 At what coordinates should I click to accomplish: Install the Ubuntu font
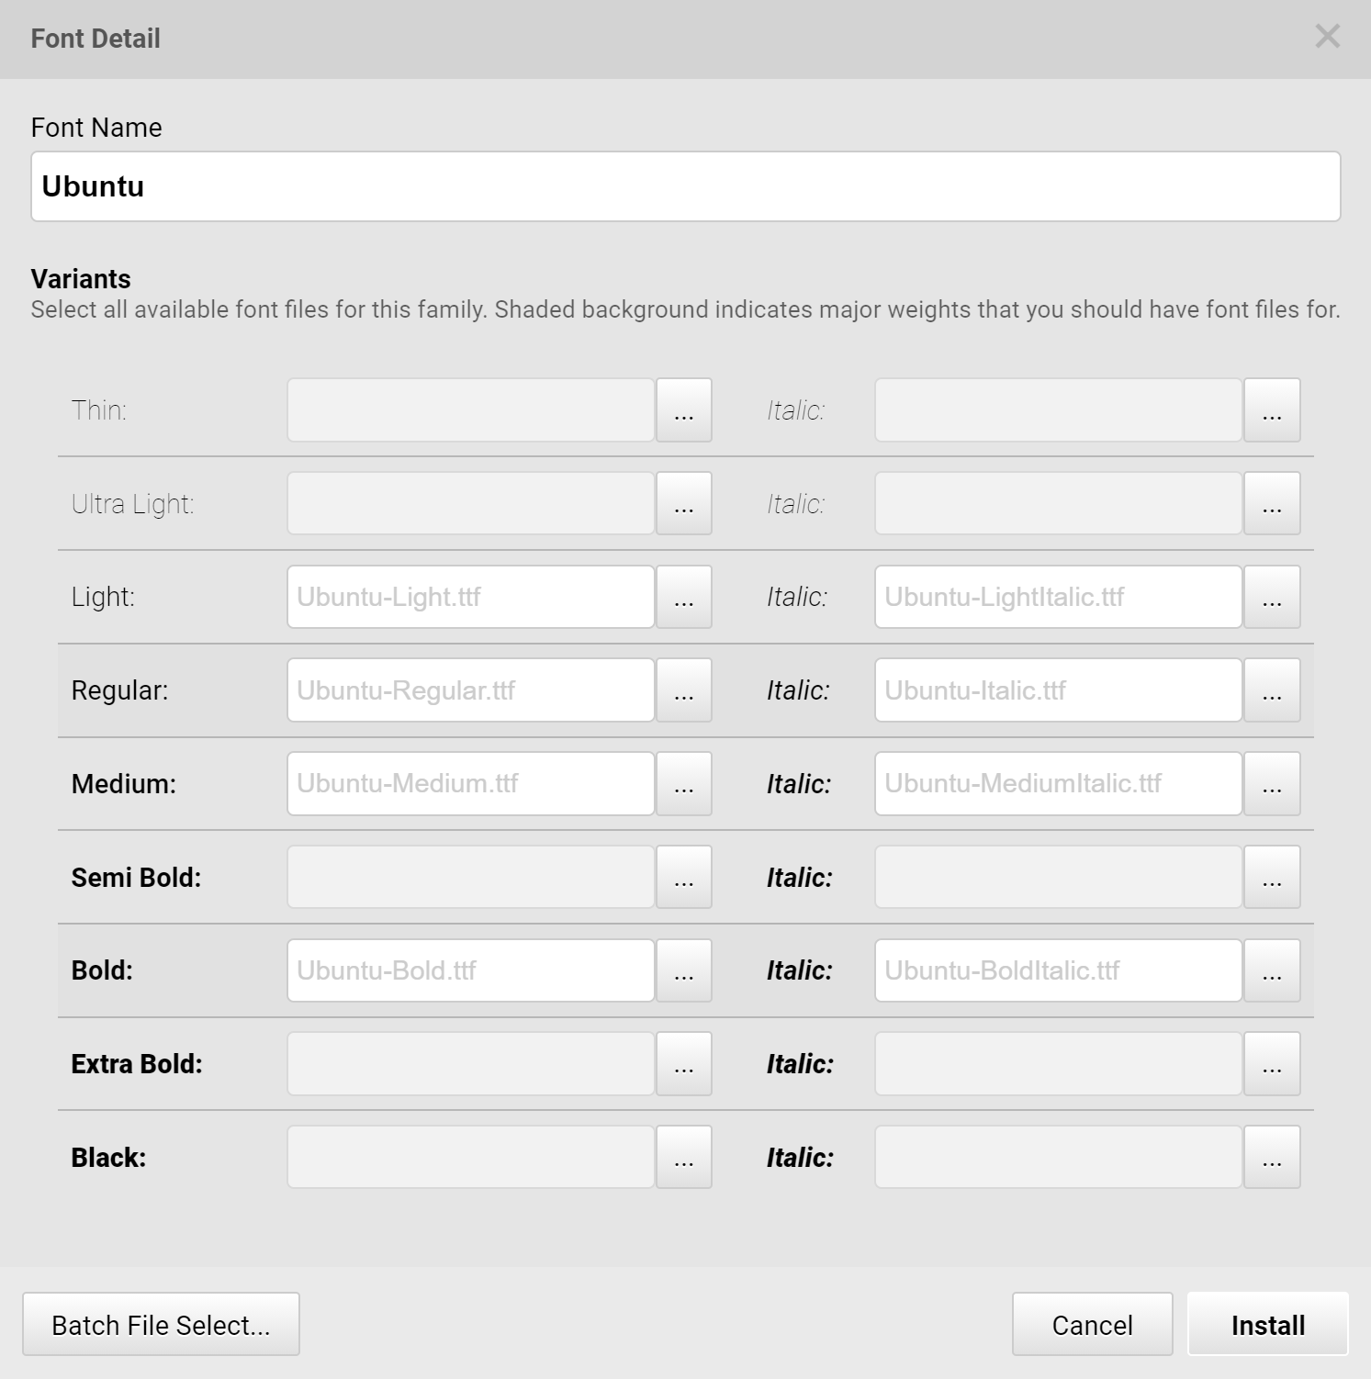click(x=1268, y=1325)
